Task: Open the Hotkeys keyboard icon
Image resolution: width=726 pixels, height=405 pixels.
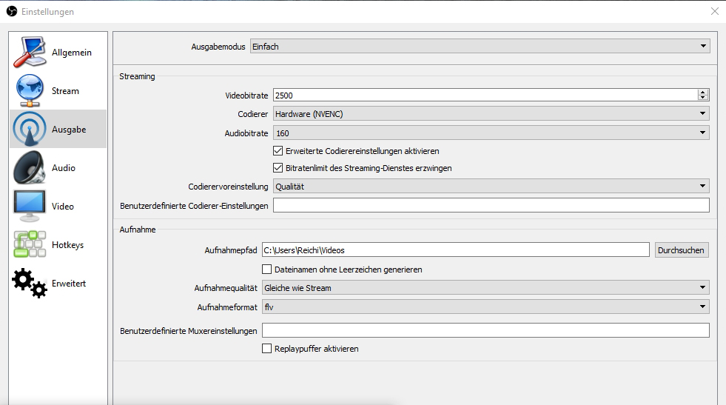Action: [x=30, y=245]
